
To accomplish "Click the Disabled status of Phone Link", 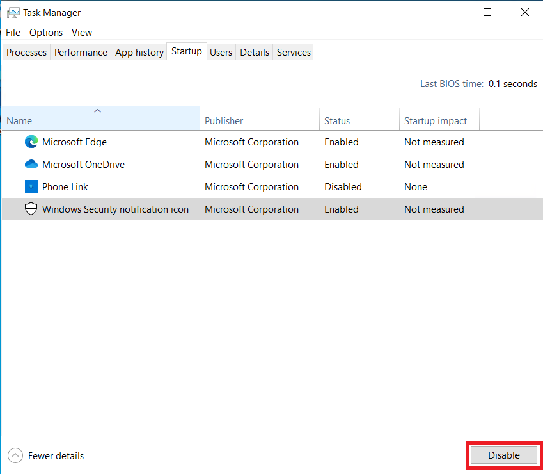I will tap(343, 187).
